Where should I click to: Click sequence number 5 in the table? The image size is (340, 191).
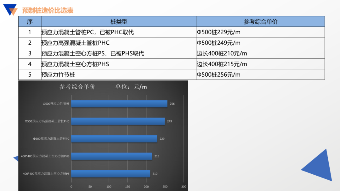tap(30, 75)
